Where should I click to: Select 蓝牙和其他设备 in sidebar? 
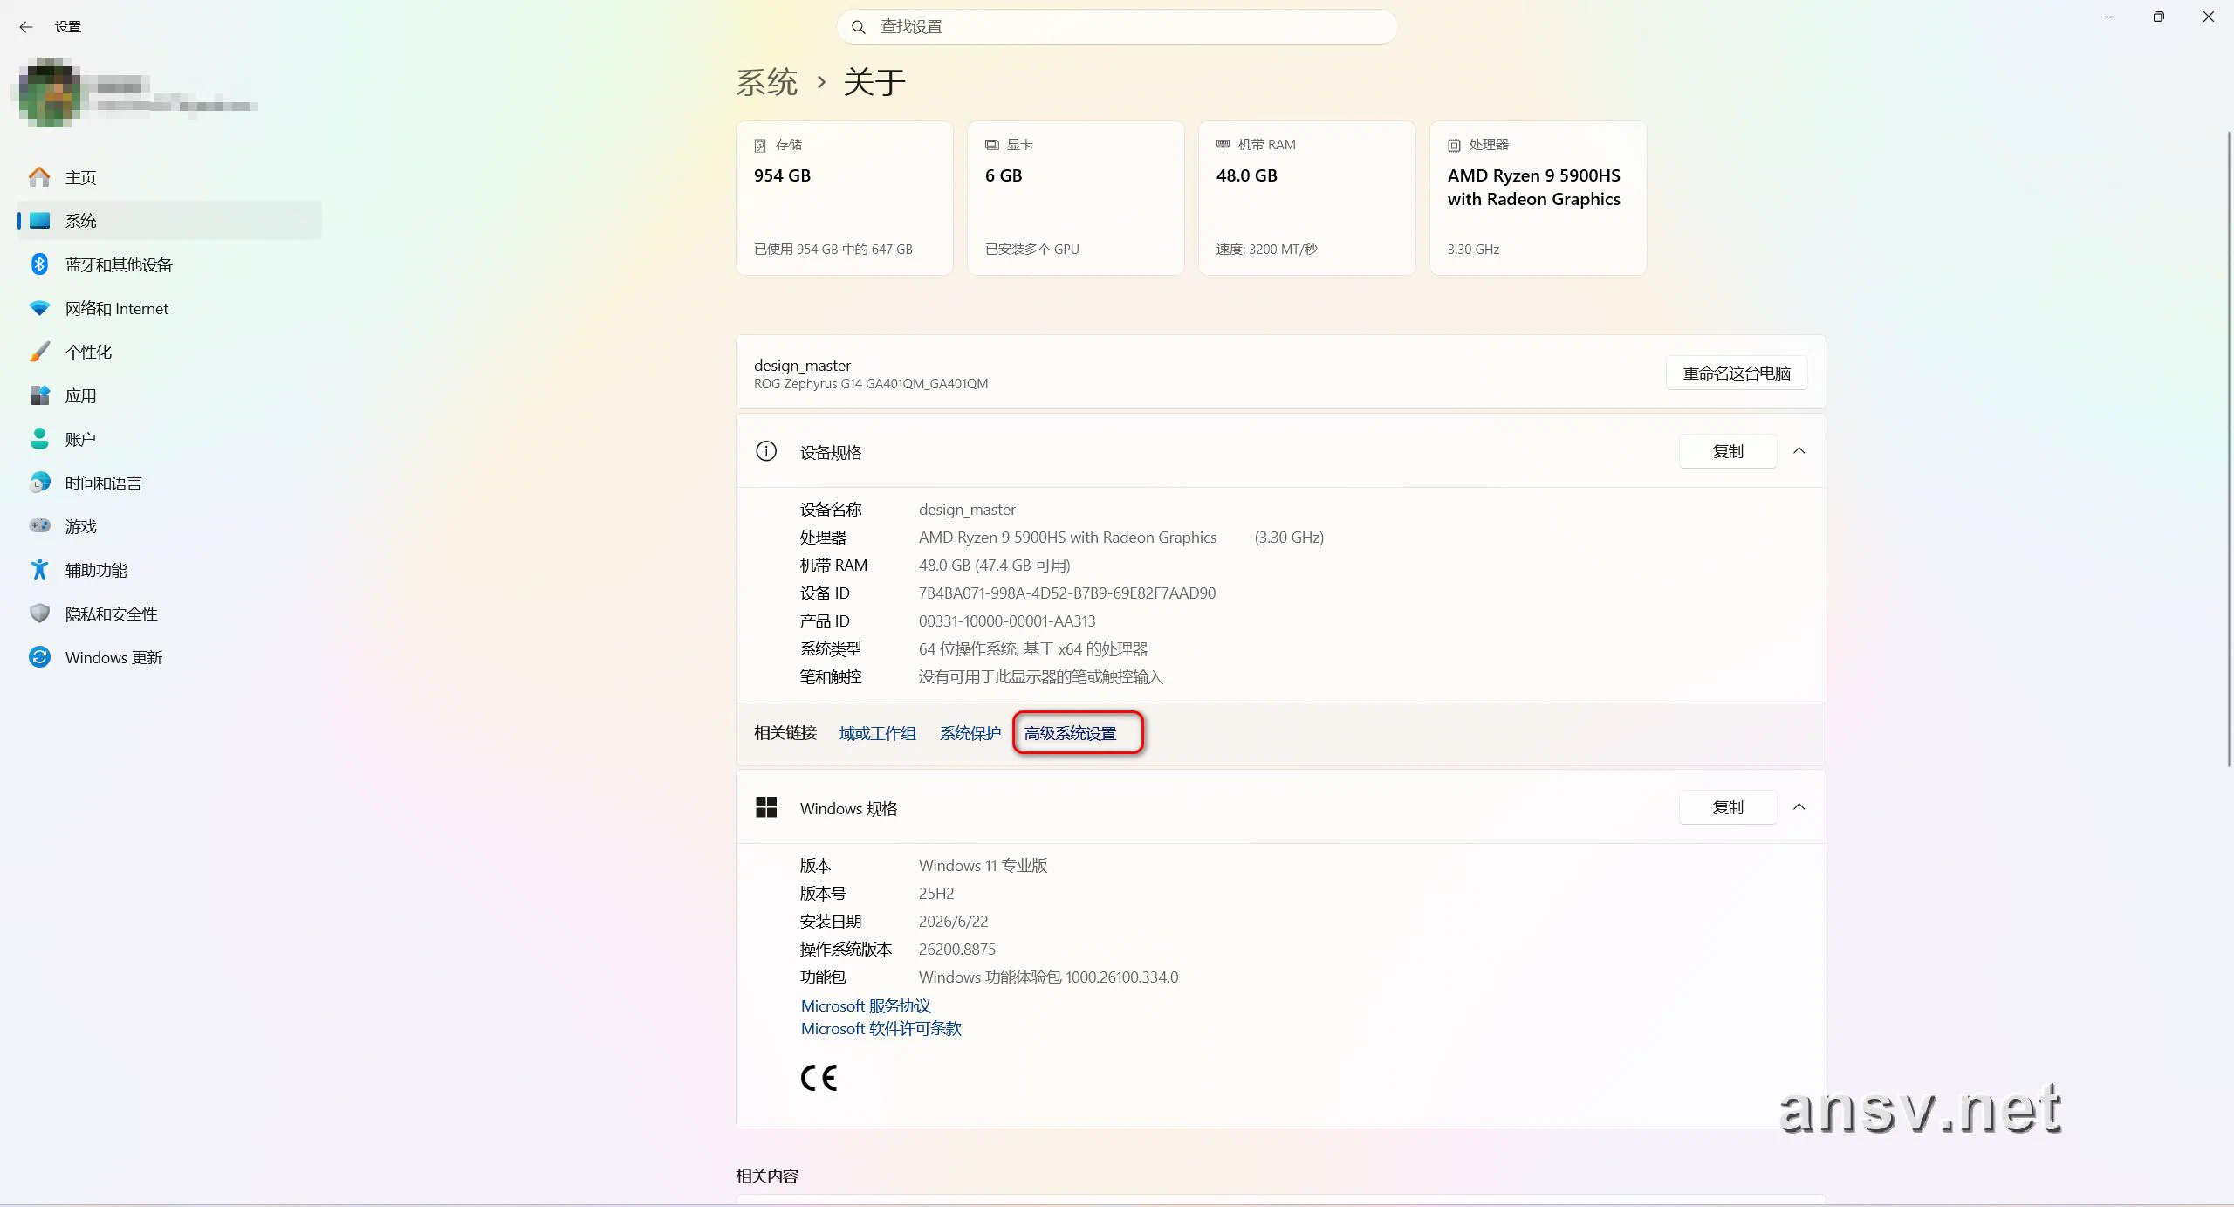tap(169, 264)
